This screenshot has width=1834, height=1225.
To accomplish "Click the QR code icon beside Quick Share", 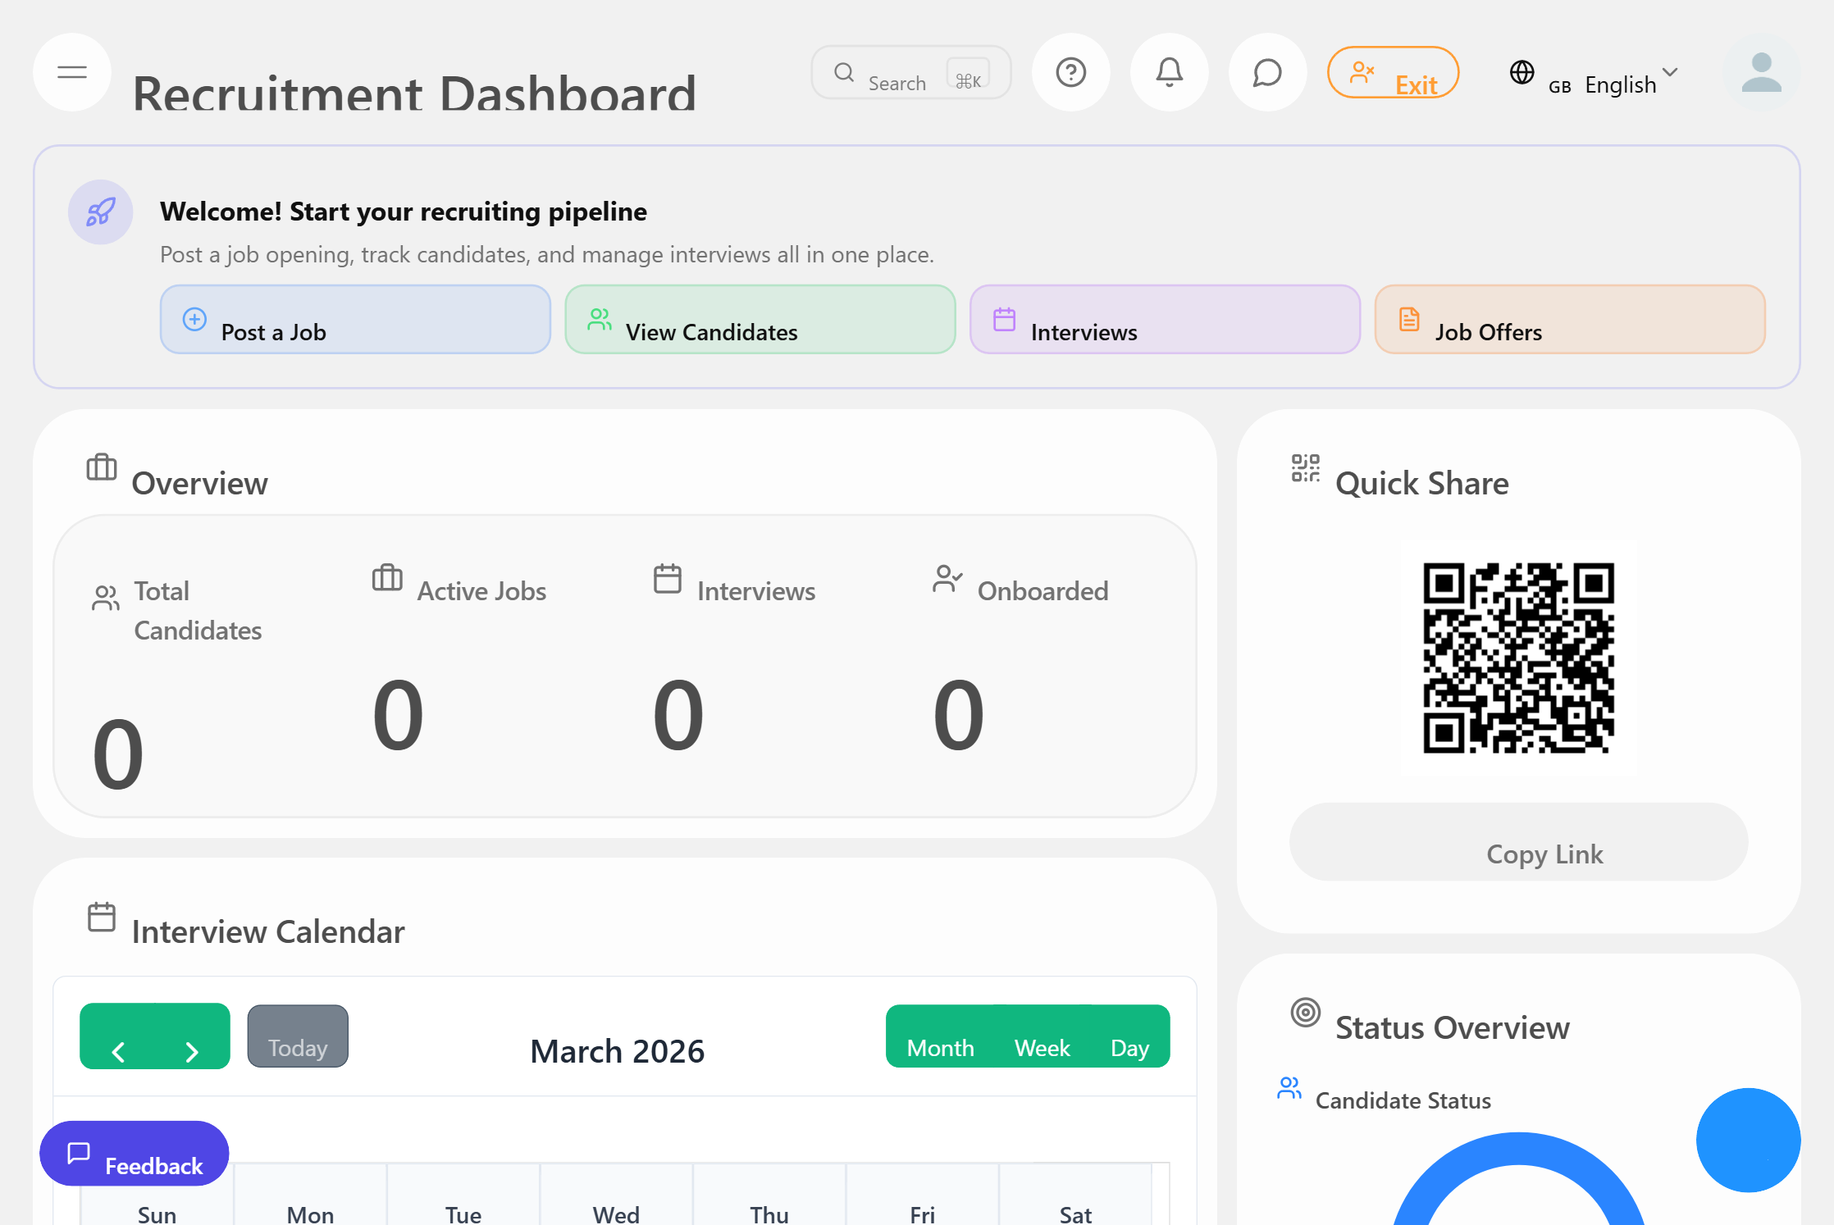I will click(1305, 468).
